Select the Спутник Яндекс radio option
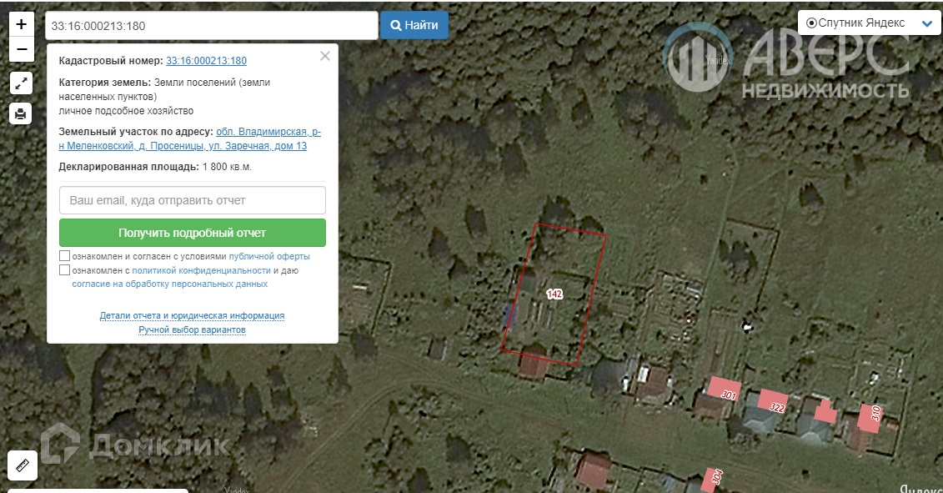 (x=811, y=23)
